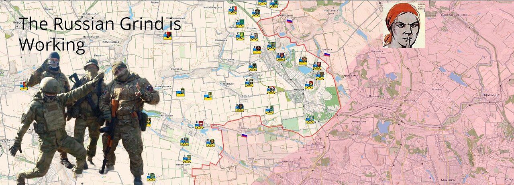Select the unit marker right of Яснобродівка
Viewport: 514px width, 185px height.
(x=180, y=92)
